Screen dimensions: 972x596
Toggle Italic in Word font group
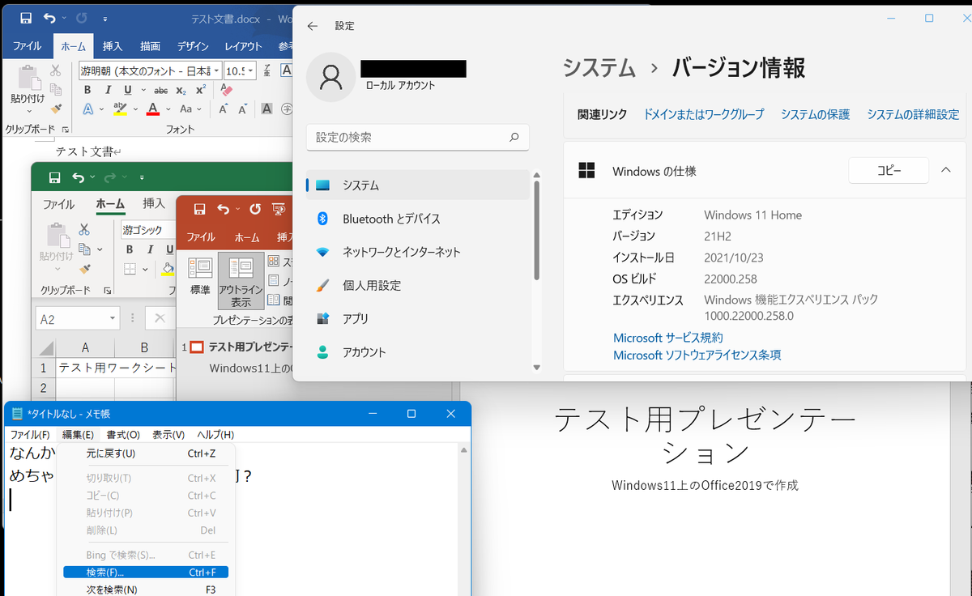coord(108,90)
